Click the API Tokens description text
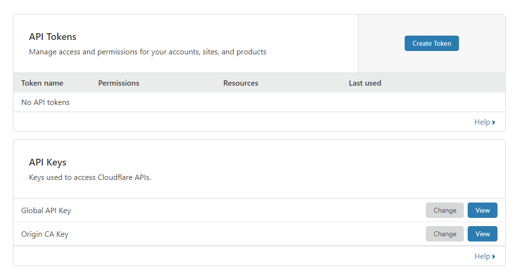The width and height of the screenshot is (523, 279). 147,51
